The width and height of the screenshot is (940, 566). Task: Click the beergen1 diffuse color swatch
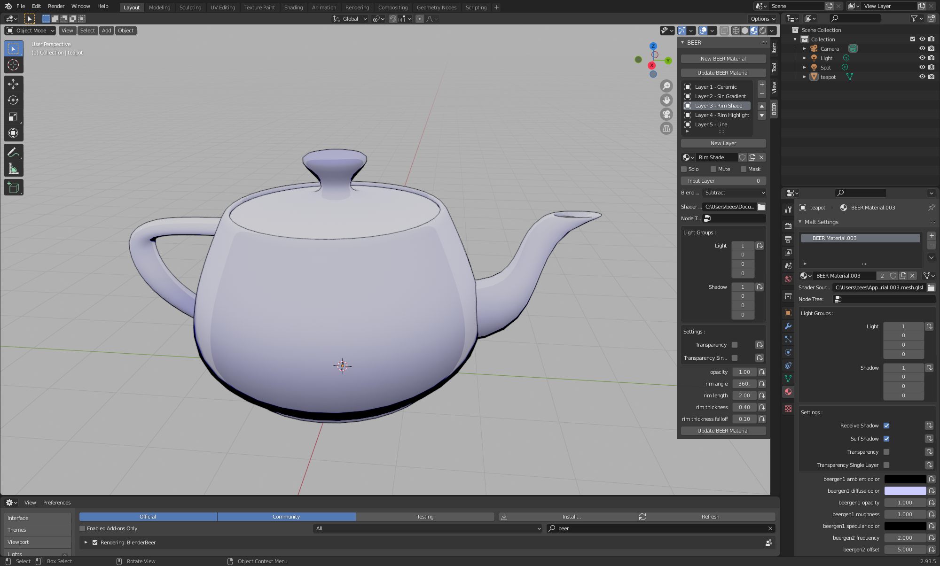(905, 490)
